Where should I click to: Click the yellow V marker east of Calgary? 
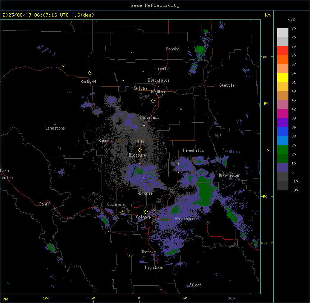154,210
